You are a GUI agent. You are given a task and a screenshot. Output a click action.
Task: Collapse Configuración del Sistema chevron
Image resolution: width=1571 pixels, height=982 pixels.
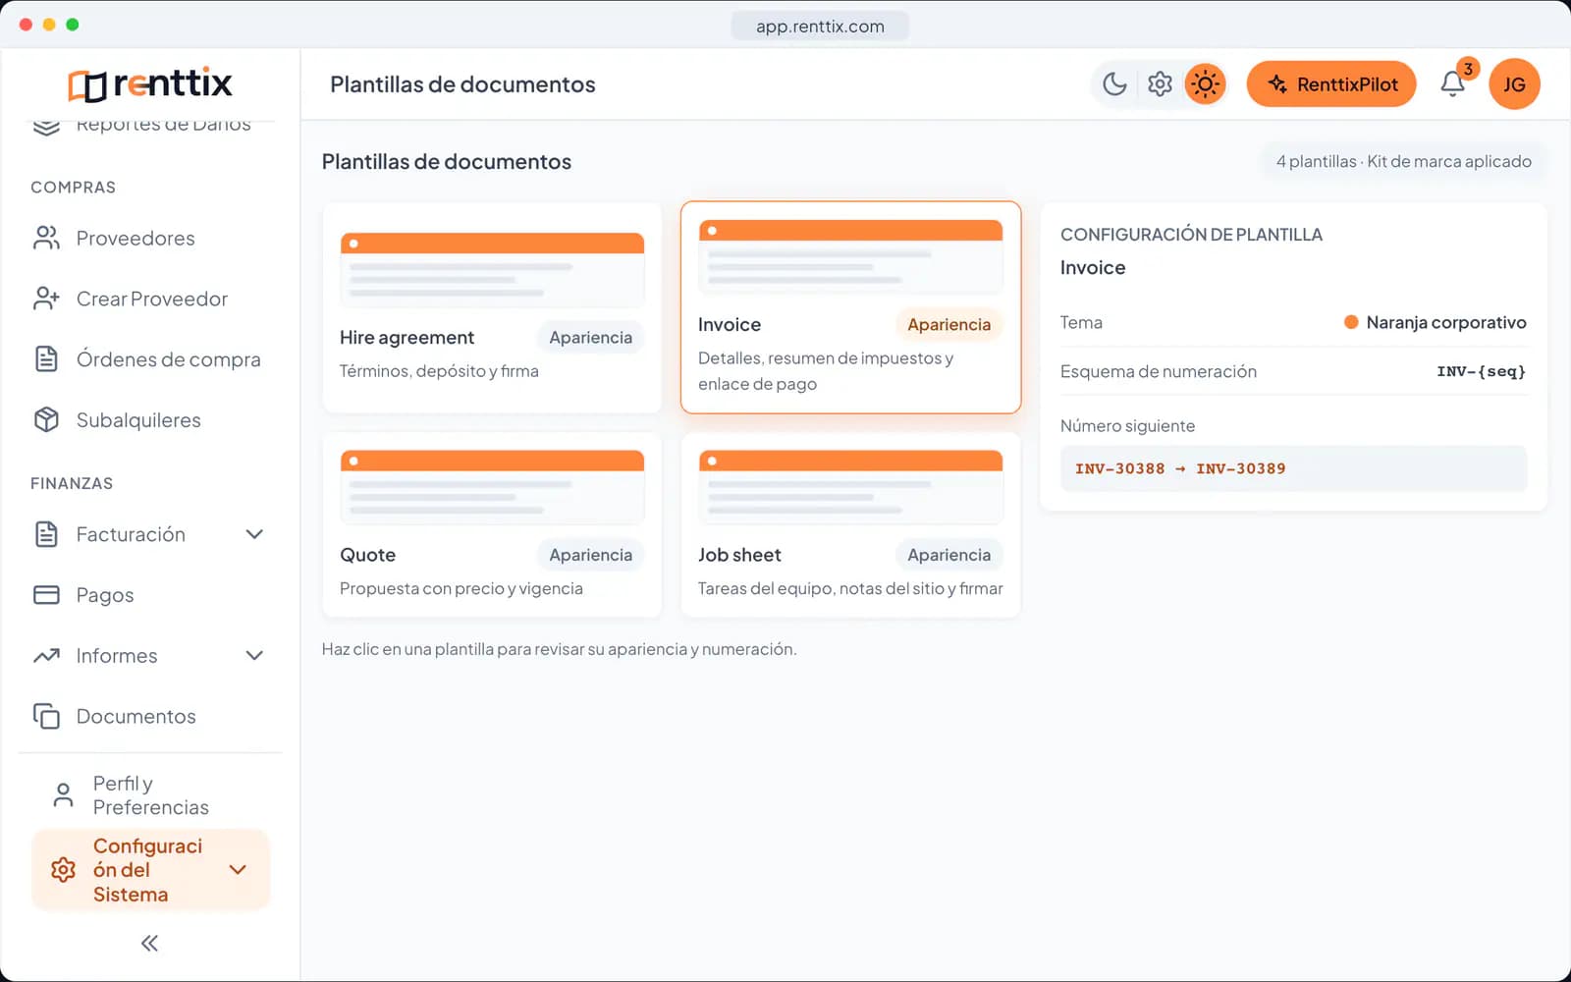tap(237, 870)
